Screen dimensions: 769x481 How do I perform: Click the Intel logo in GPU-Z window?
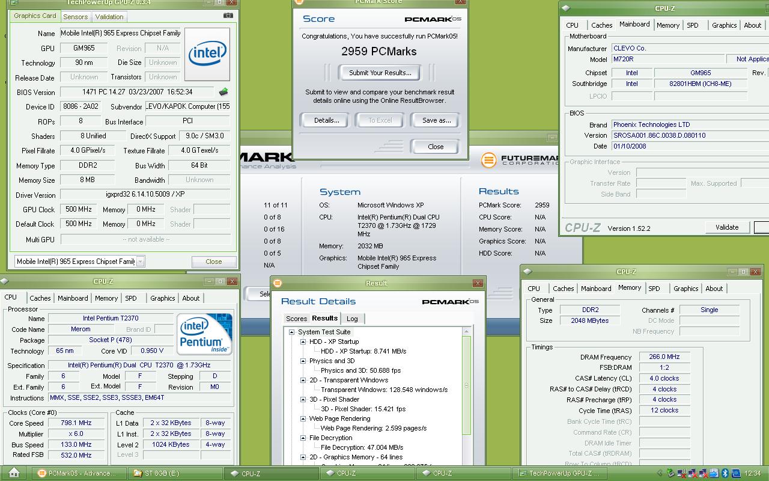click(x=207, y=54)
